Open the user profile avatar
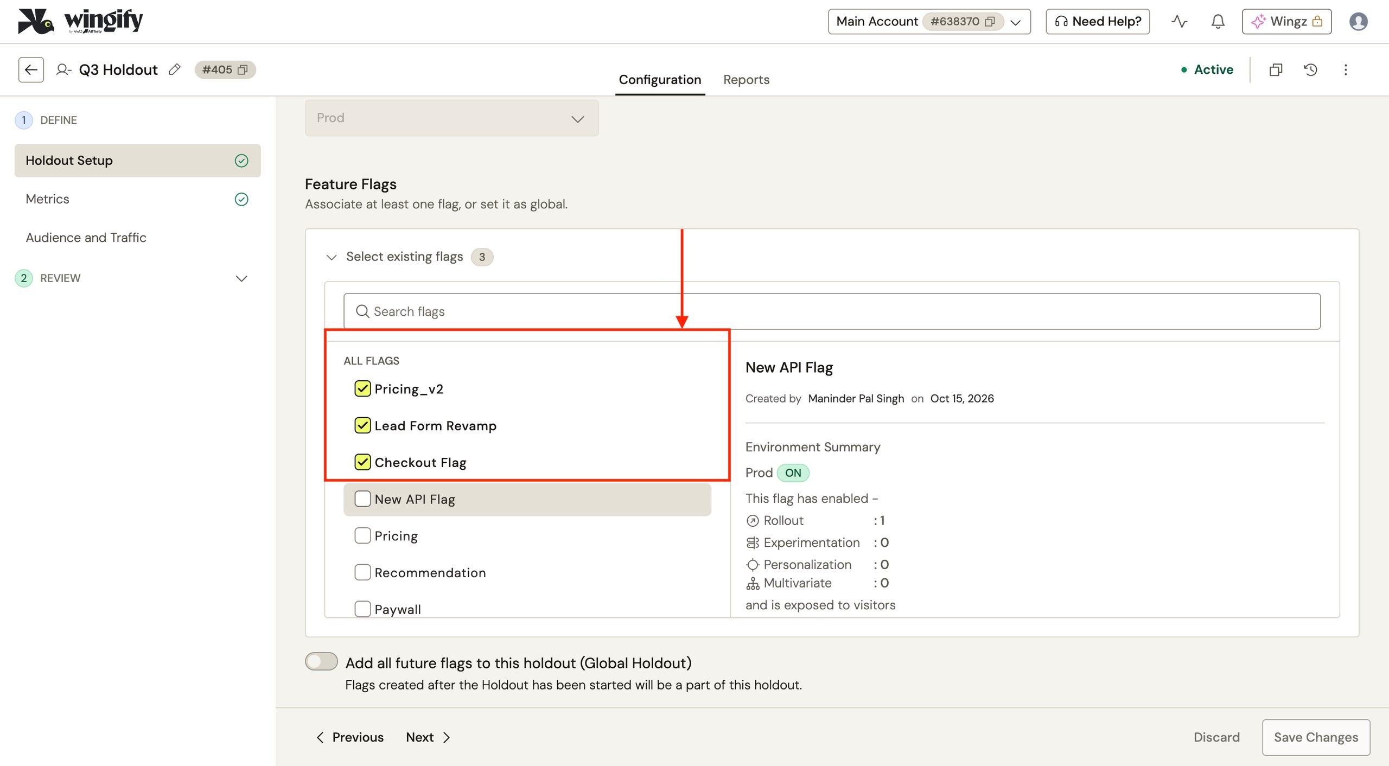 [x=1359, y=22]
